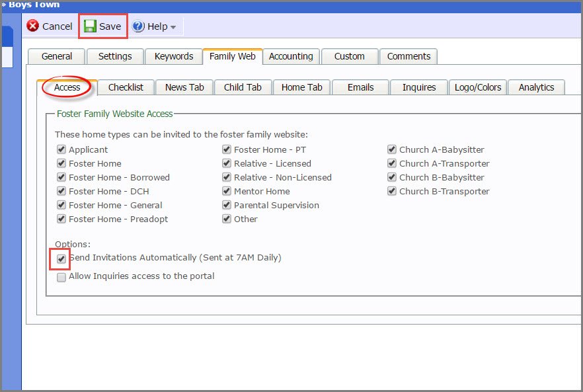Viewport: 583px width, 392px height.
Task: Uncheck Foster Home - DCH checkbox
Action: click(x=61, y=191)
